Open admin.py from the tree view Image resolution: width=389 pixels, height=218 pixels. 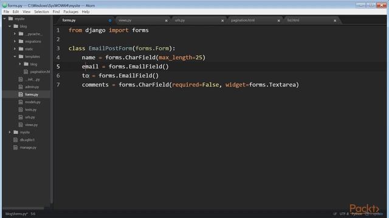pos(32,87)
